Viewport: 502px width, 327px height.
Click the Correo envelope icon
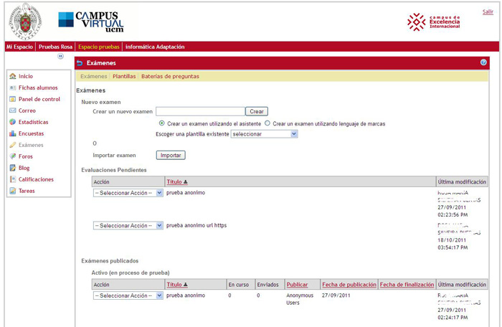click(12, 110)
